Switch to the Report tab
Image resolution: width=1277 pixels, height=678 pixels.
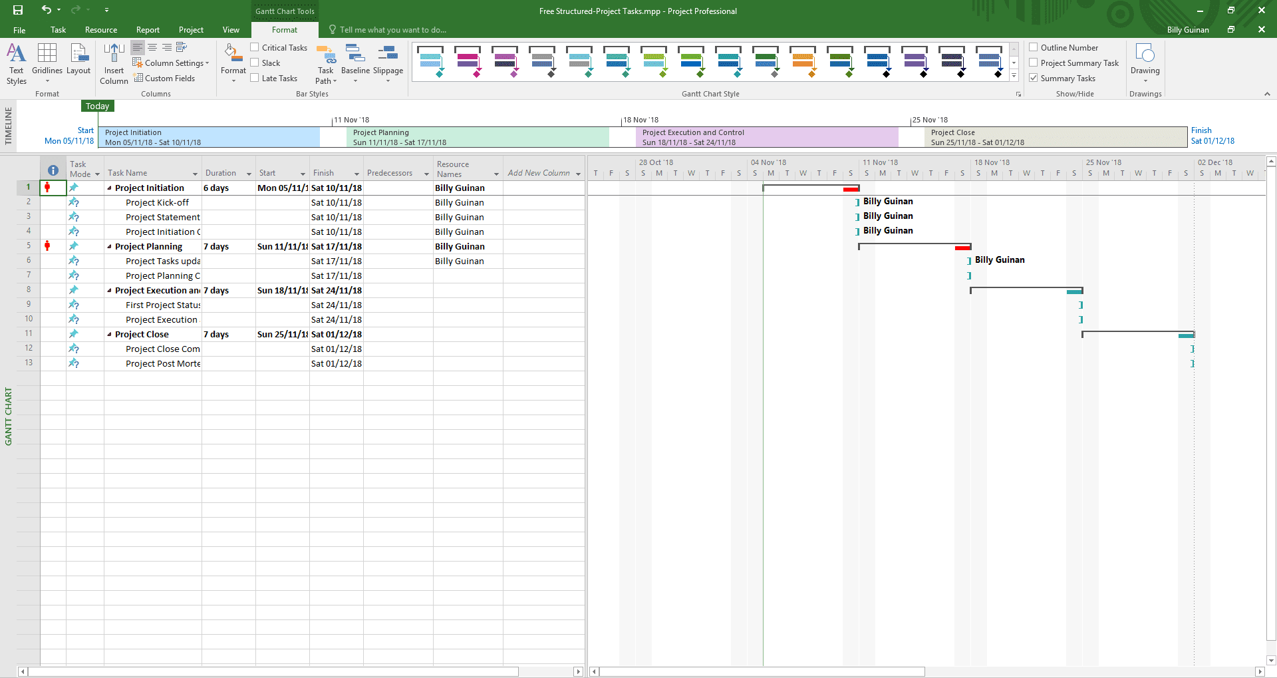coord(148,30)
